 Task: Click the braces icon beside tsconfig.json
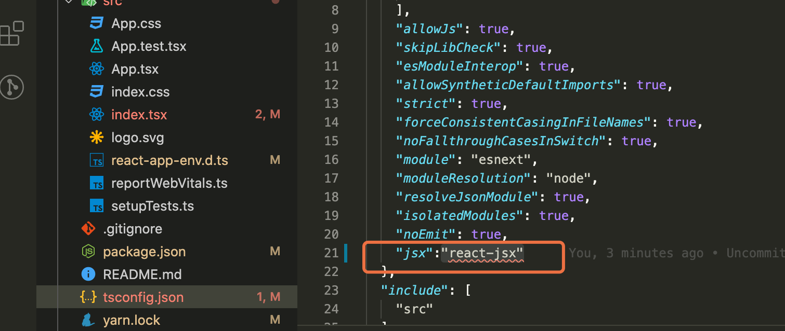pyautogui.click(x=88, y=297)
